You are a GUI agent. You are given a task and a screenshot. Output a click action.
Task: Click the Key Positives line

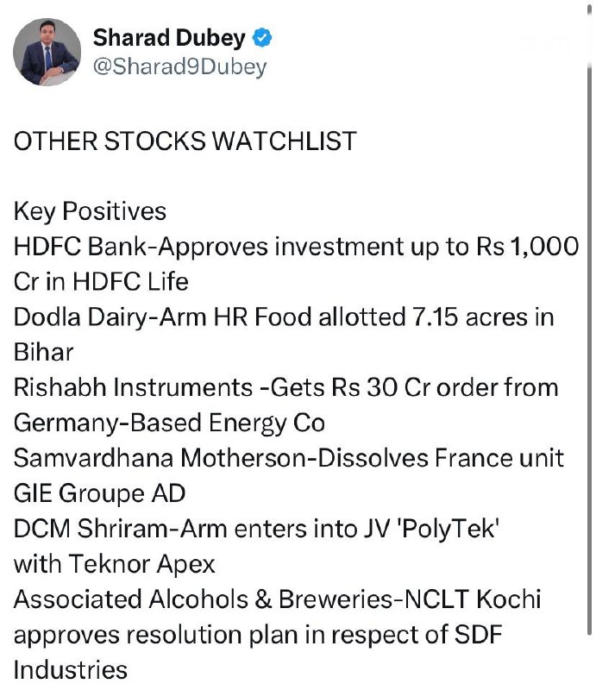coord(90,211)
